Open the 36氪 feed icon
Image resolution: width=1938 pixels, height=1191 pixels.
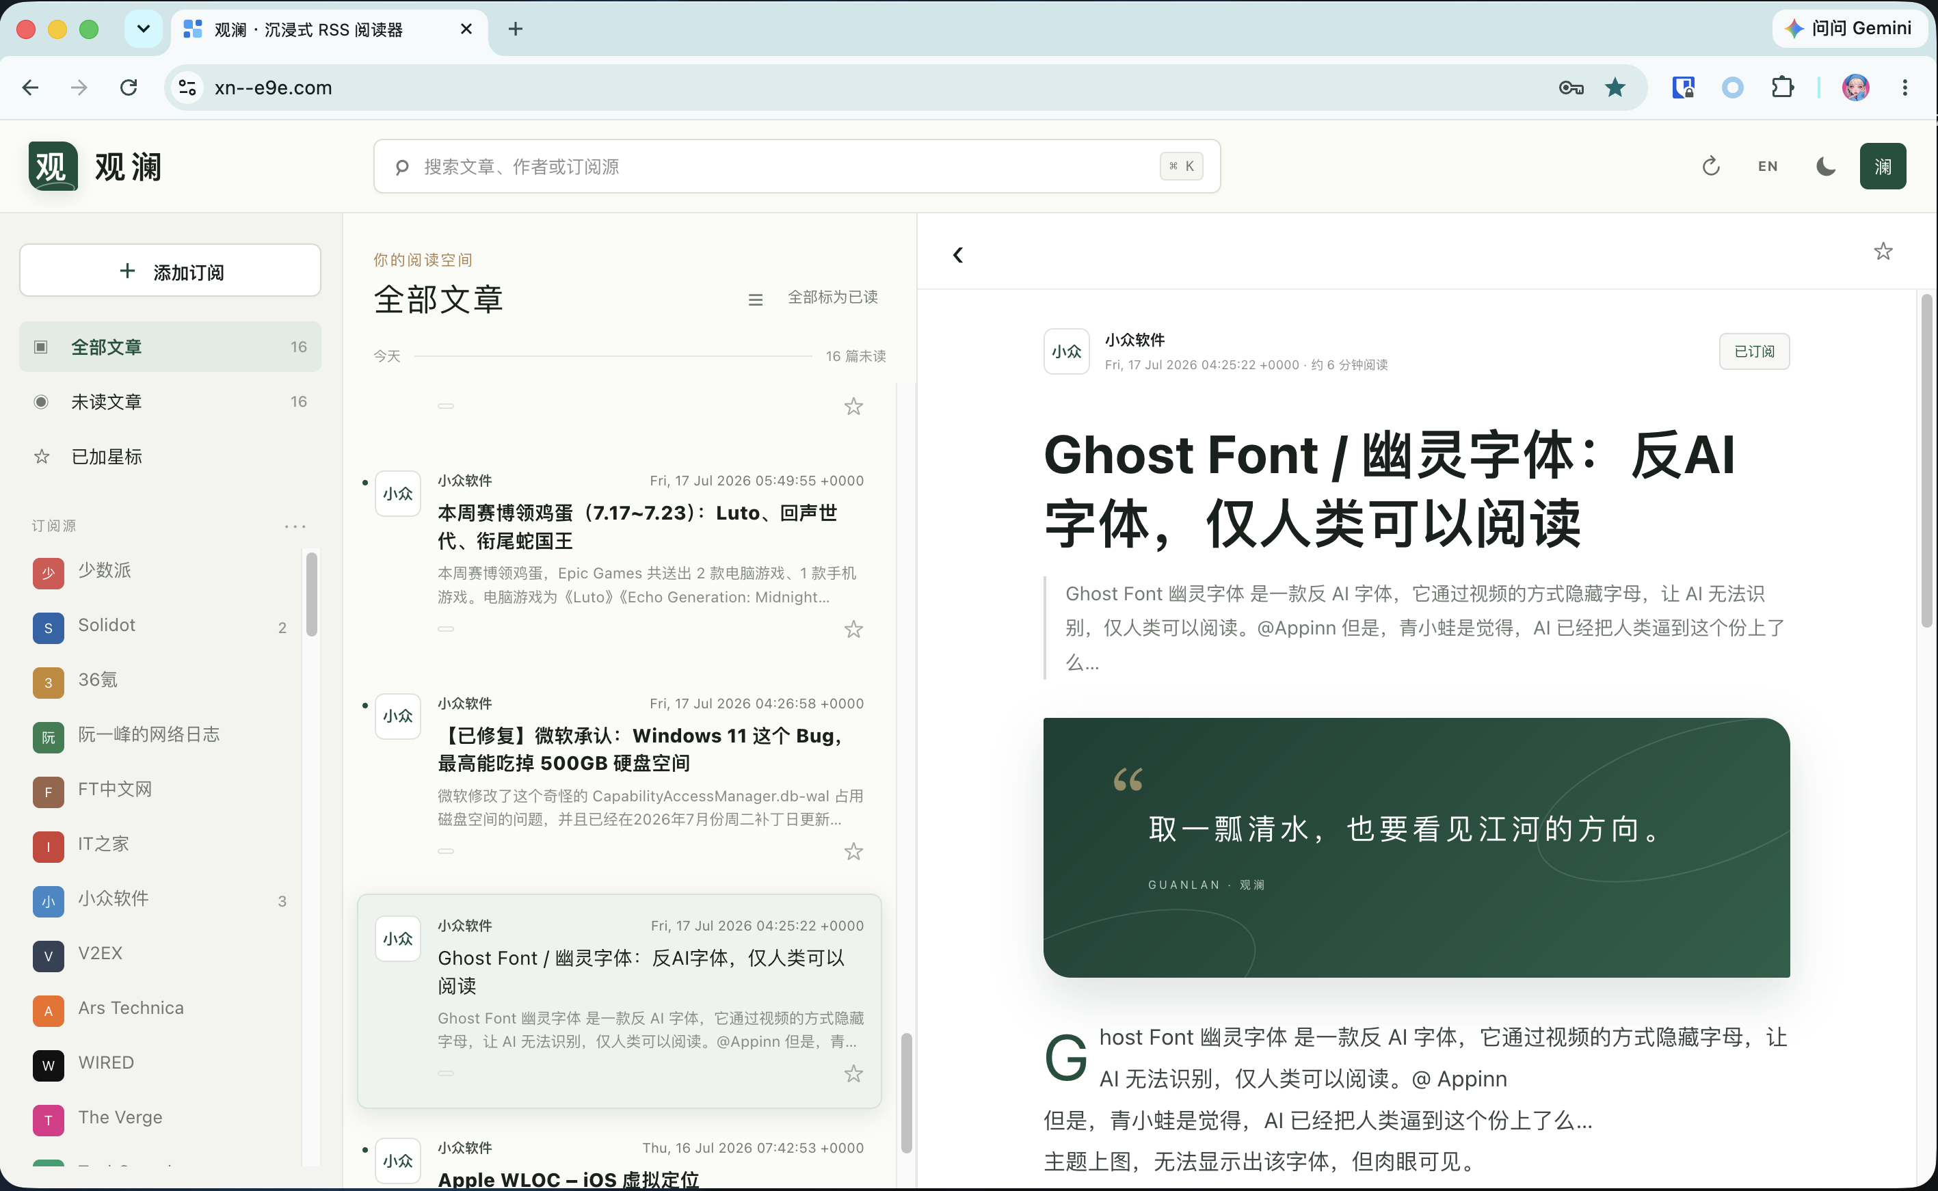[x=48, y=682]
